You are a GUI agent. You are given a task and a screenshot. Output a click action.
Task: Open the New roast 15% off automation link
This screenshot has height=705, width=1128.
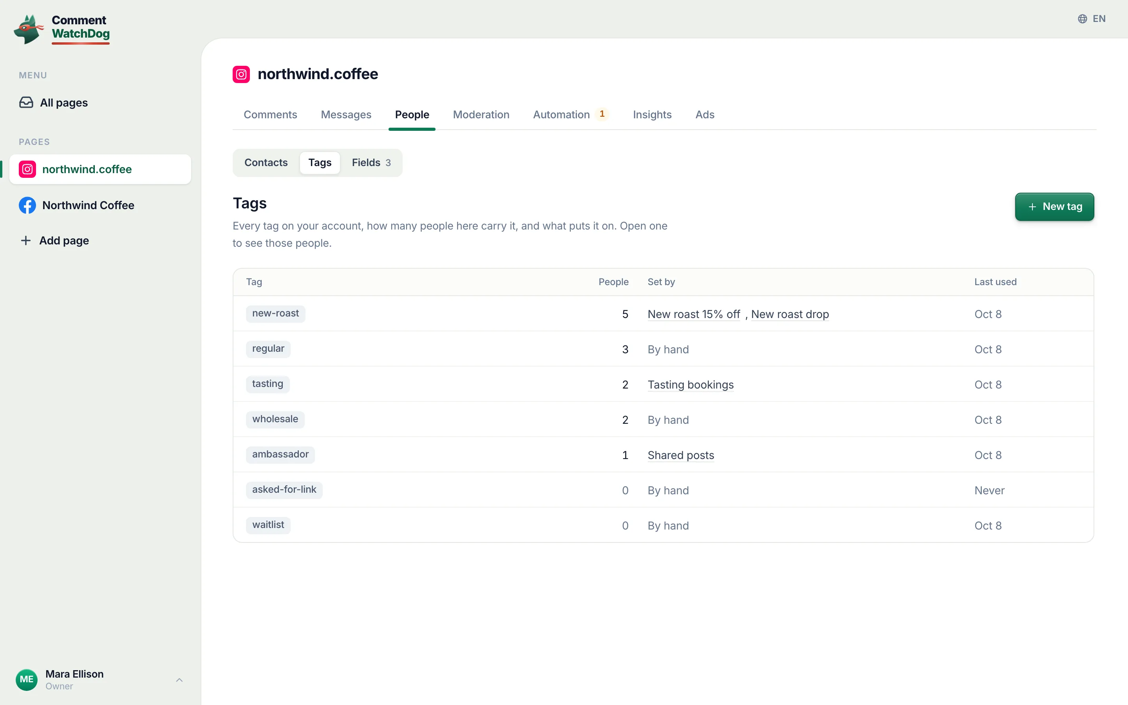click(694, 314)
